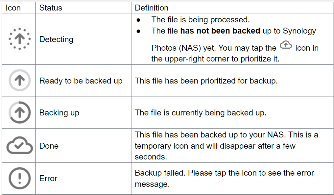
Task: Select the "Ready to be backed up" status text
Action: [x=81, y=81]
